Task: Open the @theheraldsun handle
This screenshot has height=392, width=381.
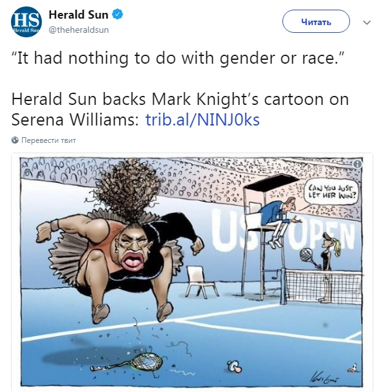Action: tap(79, 30)
